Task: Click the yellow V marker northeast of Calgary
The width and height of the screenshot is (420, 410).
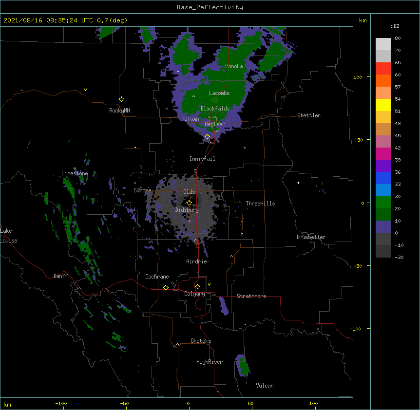Action: coord(209,284)
